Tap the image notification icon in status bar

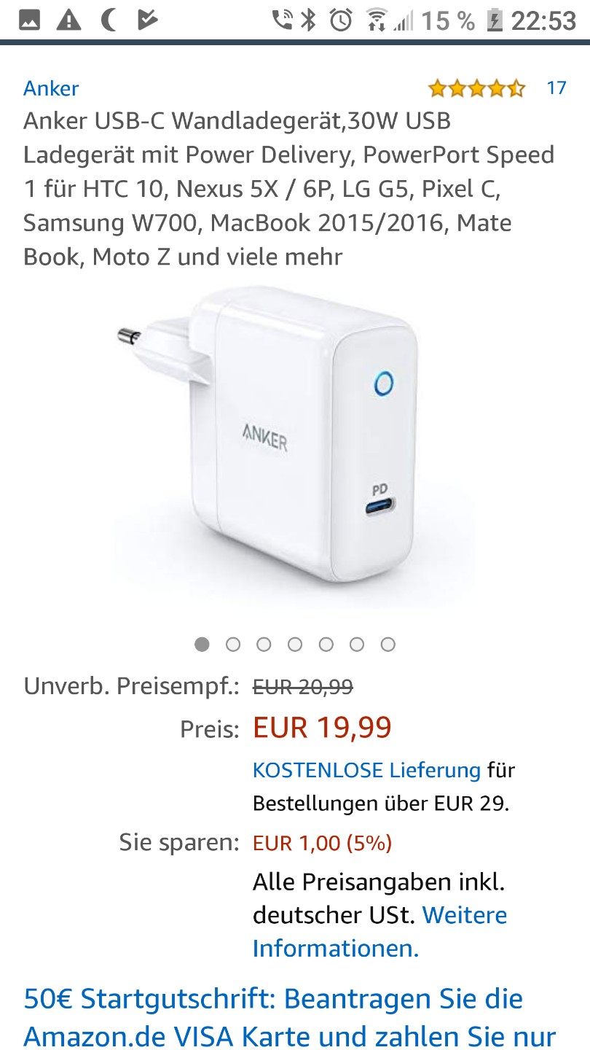(29, 20)
